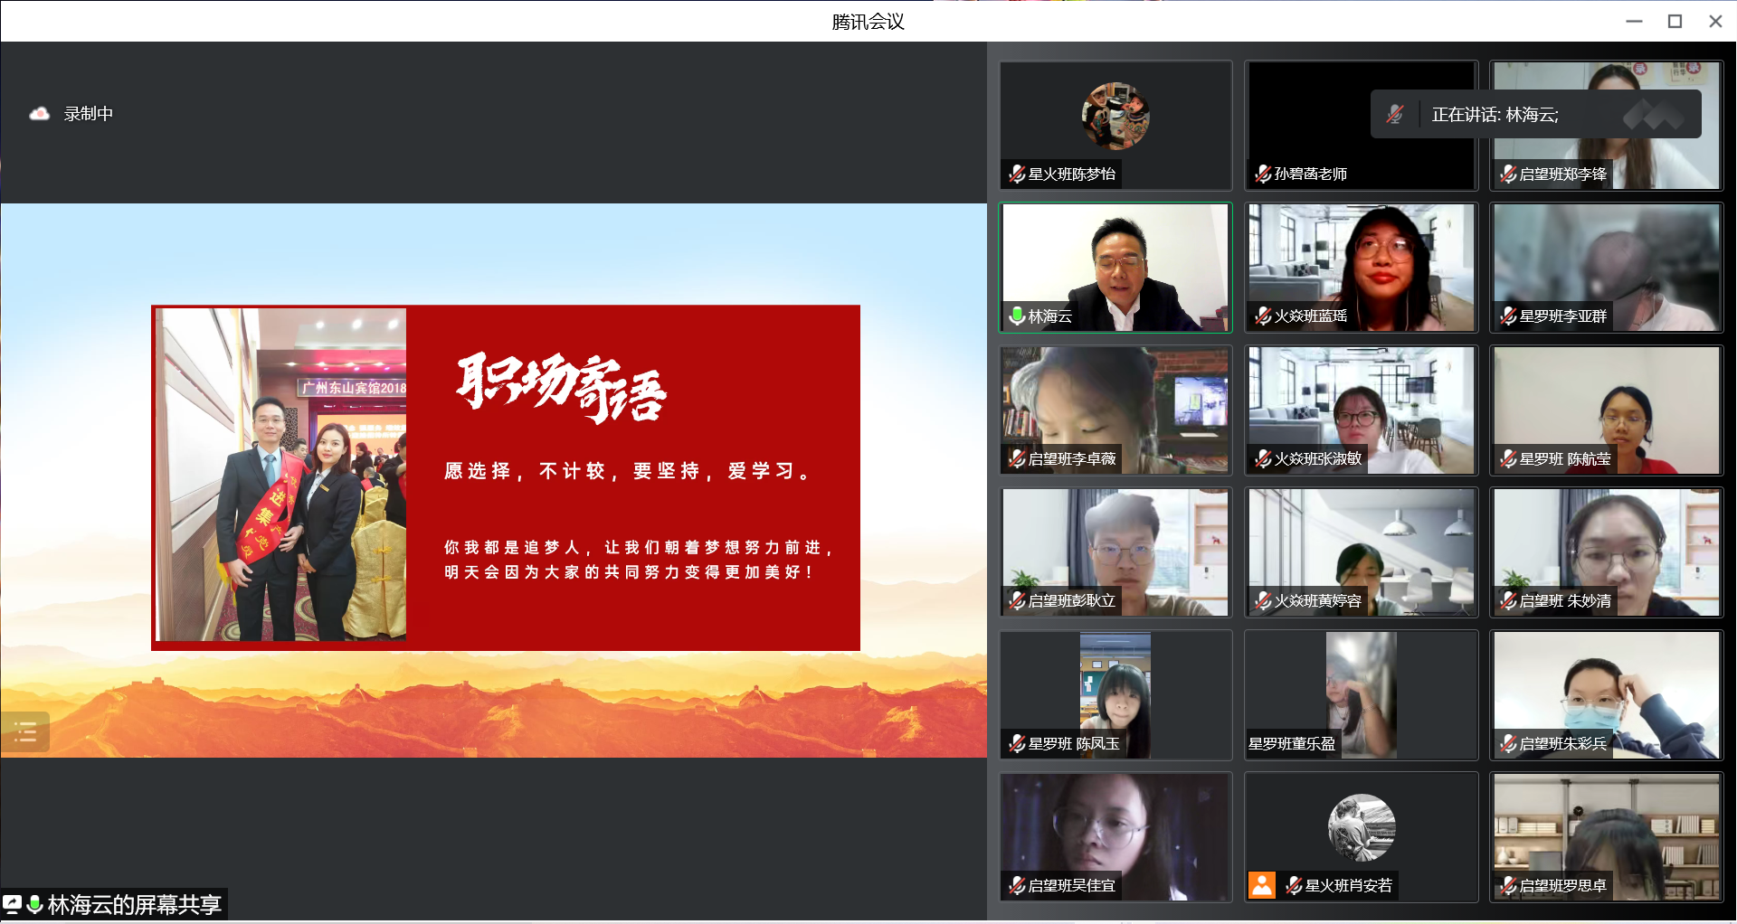Click the muted mic in the speaking banner
1737x924 pixels.
coord(1395,115)
